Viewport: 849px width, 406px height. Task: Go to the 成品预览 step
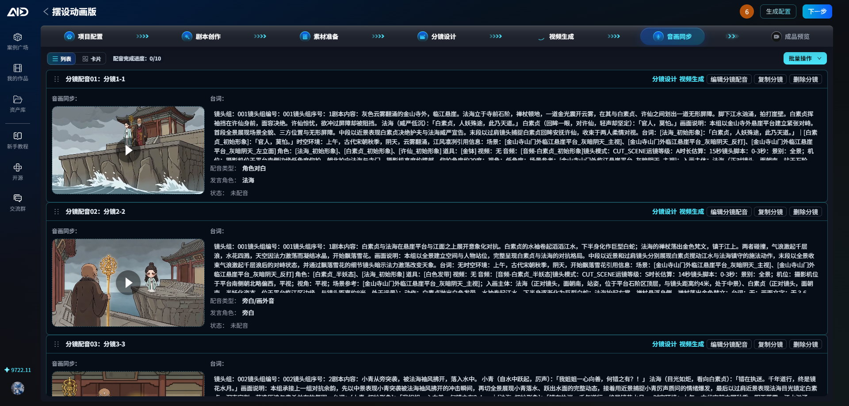pos(791,36)
